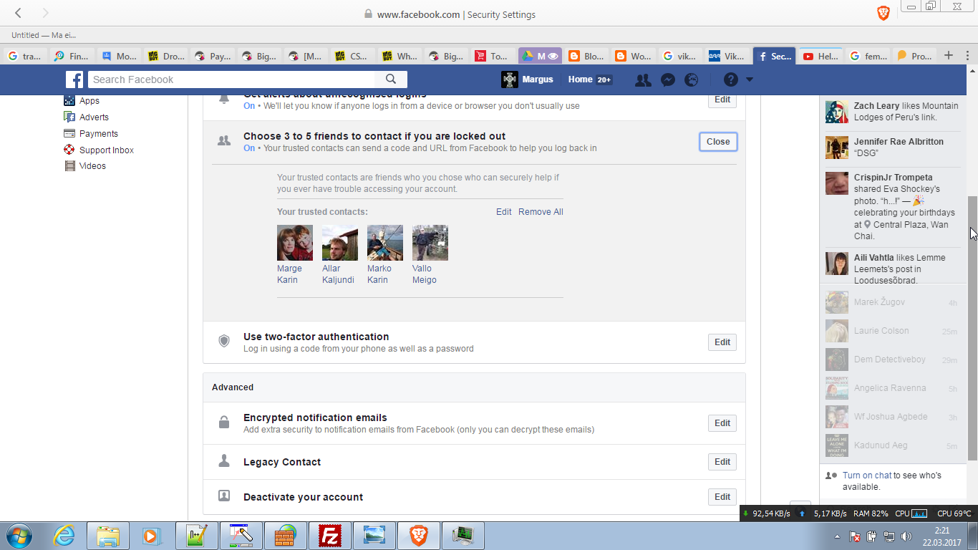The width and height of the screenshot is (978, 550).
Task: Switch to the Google 'fem…' tab
Action: [x=867, y=56]
